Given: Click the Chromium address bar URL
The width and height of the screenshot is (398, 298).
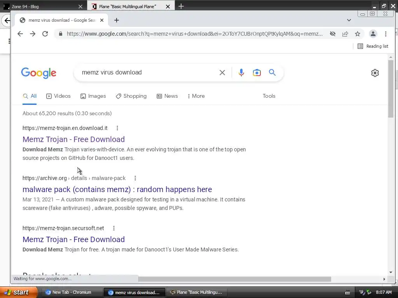Looking at the screenshot, I should [195, 34].
